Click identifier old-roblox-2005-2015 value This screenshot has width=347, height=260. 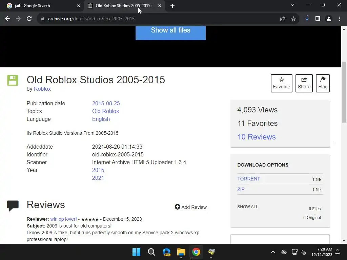pyautogui.click(x=118, y=154)
